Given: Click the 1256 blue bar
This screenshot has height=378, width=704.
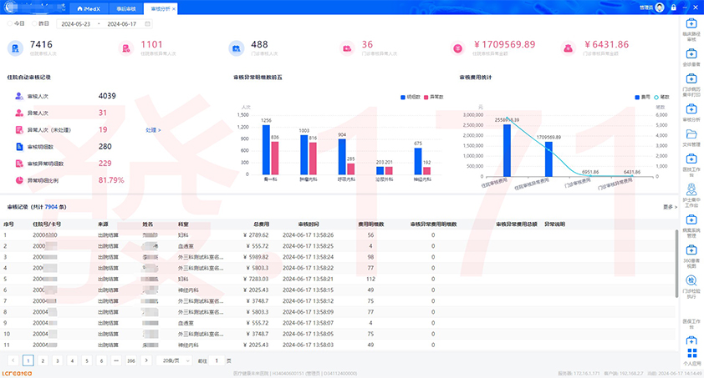Looking at the screenshot, I should (x=266, y=149).
